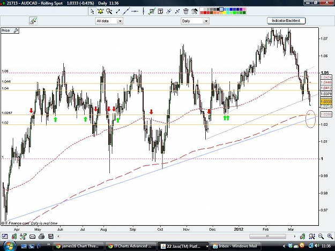Image resolution: width=335 pixels, height=251 pixels.
Task: Click the 1.0257 level label on chart
Action: tap(7, 113)
